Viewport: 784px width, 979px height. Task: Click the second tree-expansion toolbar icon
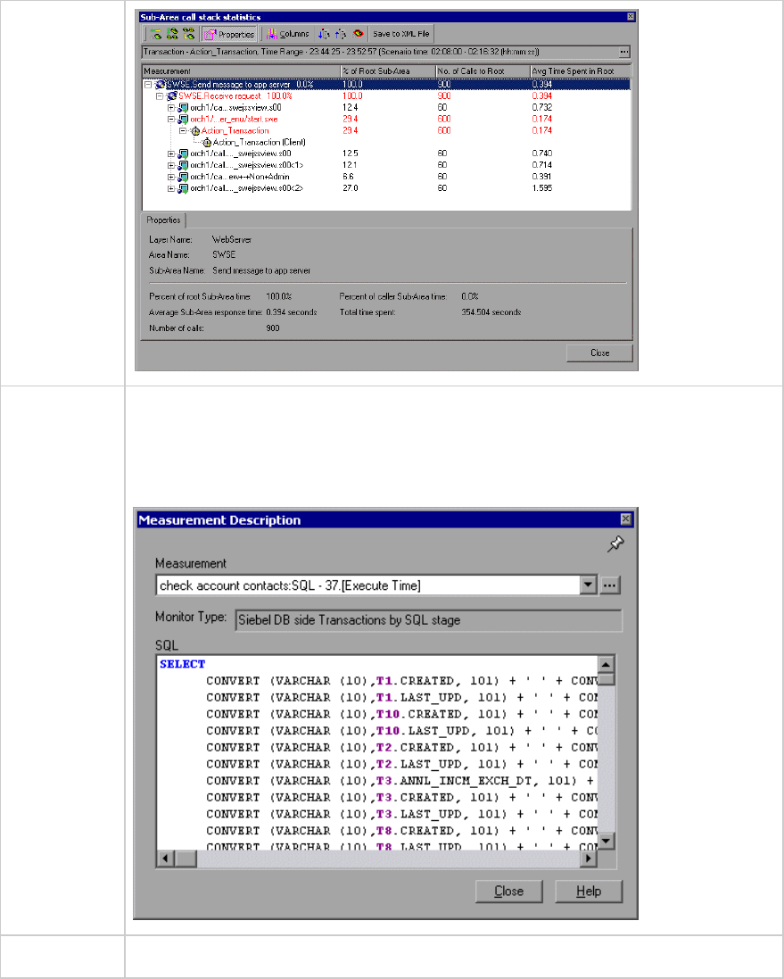tap(172, 34)
